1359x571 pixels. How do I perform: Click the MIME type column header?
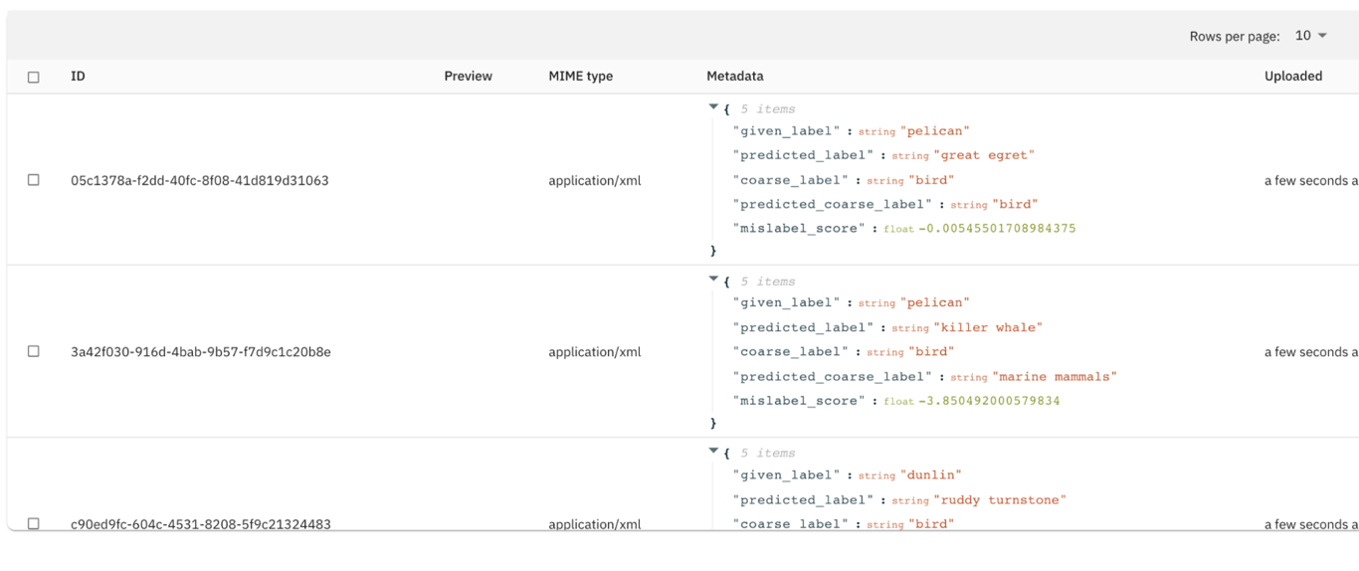(x=580, y=76)
